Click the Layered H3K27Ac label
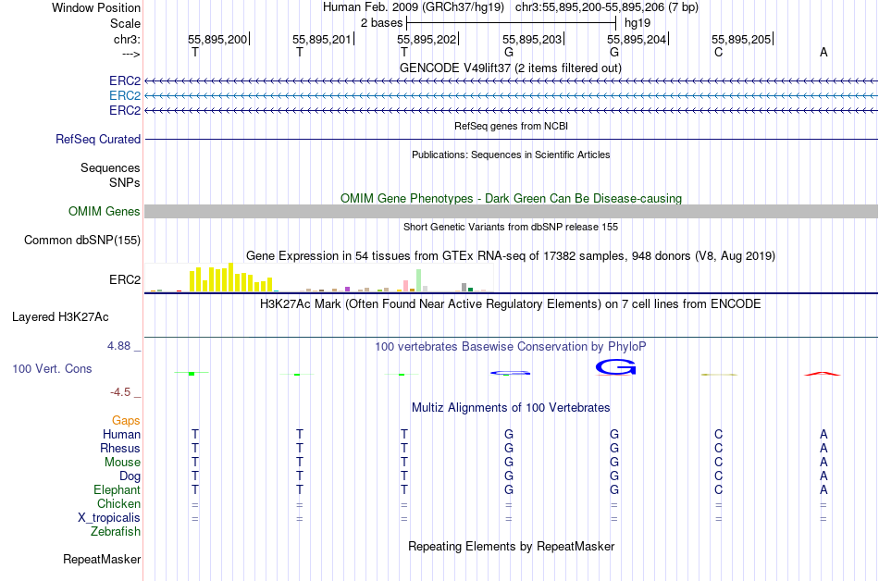This screenshot has height=581, width=879. (60, 317)
